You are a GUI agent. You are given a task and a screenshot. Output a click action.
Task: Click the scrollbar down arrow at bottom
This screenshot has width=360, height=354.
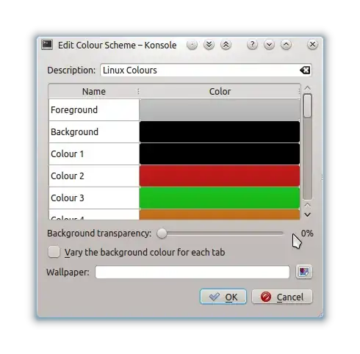pyautogui.click(x=308, y=214)
